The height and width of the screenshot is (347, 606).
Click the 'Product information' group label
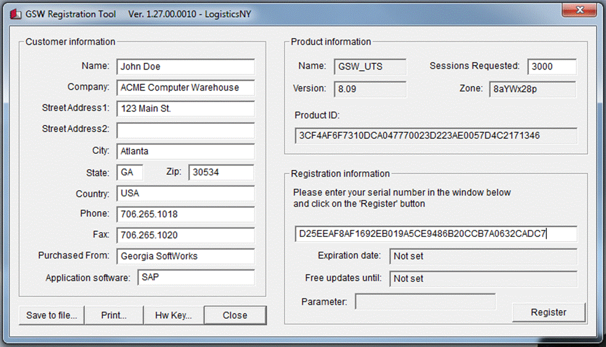[331, 42]
